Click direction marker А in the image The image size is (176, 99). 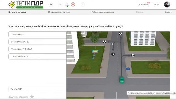click(x=133, y=56)
